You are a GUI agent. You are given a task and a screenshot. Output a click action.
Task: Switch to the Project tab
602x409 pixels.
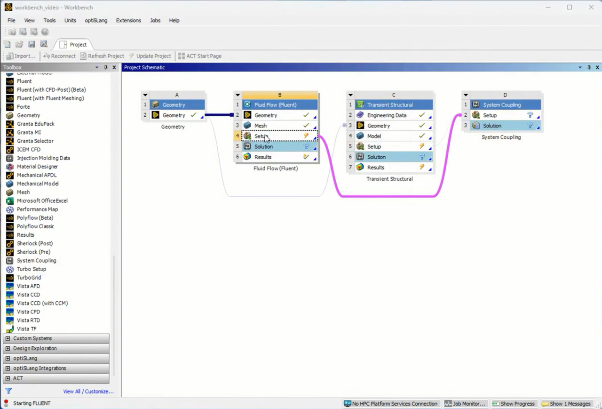73,44
